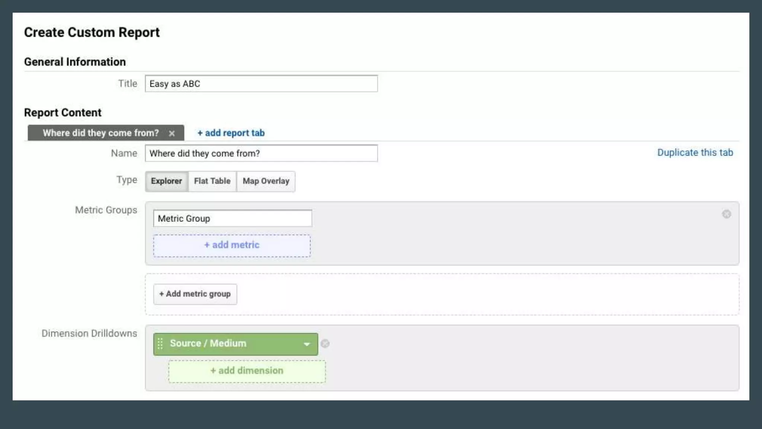Click the Metric Group name field
This screenshot has width=762, height=429.
pyautogui.click(x=232, y=219)
